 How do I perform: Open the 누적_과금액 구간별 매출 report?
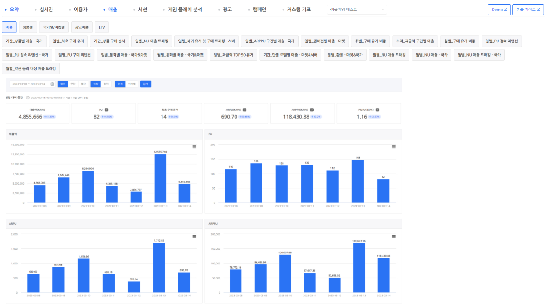[x=415, y=41]
